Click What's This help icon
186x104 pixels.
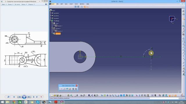click(77, 96)
